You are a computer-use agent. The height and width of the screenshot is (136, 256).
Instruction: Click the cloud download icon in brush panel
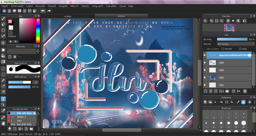pyautogui.click(x=10, y=129)
